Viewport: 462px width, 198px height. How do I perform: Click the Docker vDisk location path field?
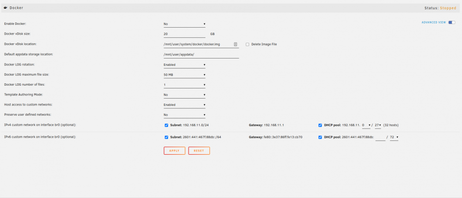click(201, 44)
